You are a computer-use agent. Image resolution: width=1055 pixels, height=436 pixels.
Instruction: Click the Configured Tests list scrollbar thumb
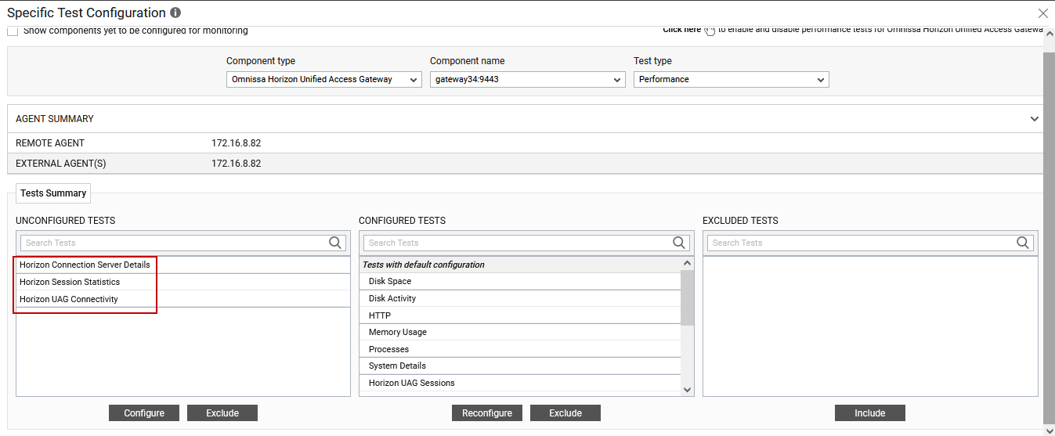coord(687,298)
